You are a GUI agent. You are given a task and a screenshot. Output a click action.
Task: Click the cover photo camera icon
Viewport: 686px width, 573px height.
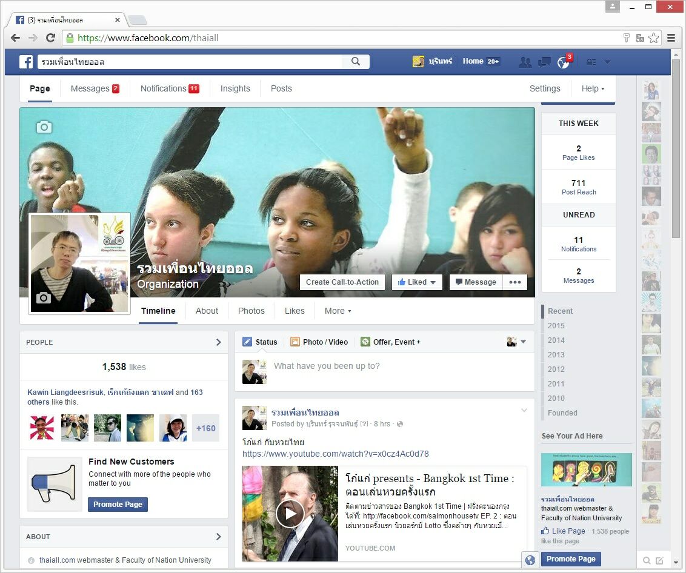pyautogui.click(x=44, y=127)
